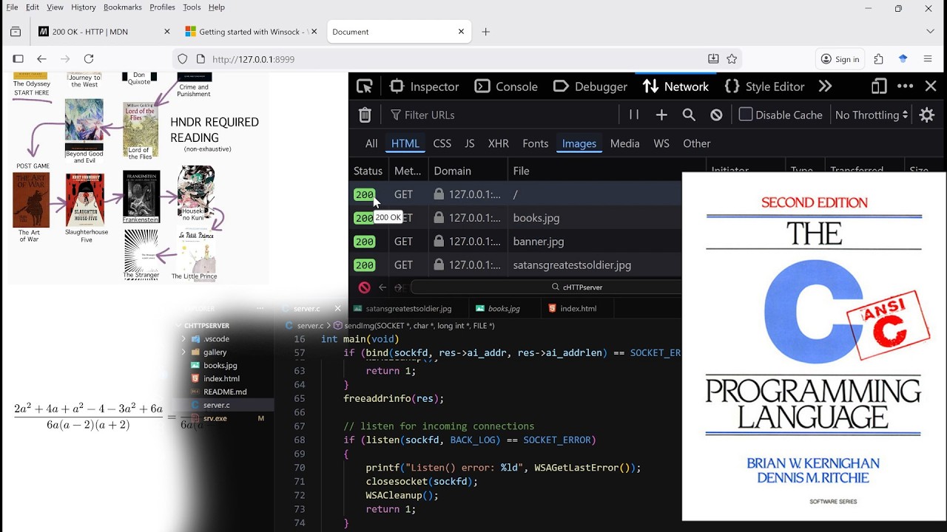Click the blue extension icon beside Extensions
The image size is (947, 532).
903,59
